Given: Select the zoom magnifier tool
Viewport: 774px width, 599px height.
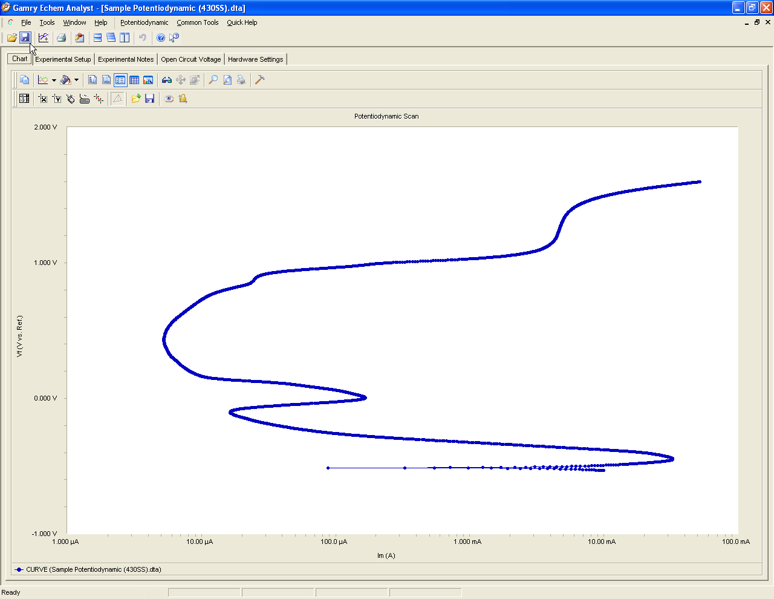Looking at the screenshot, I should pos(213,80).
